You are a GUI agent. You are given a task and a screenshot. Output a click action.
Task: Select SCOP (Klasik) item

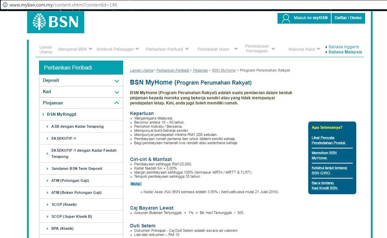pos(64,205)
